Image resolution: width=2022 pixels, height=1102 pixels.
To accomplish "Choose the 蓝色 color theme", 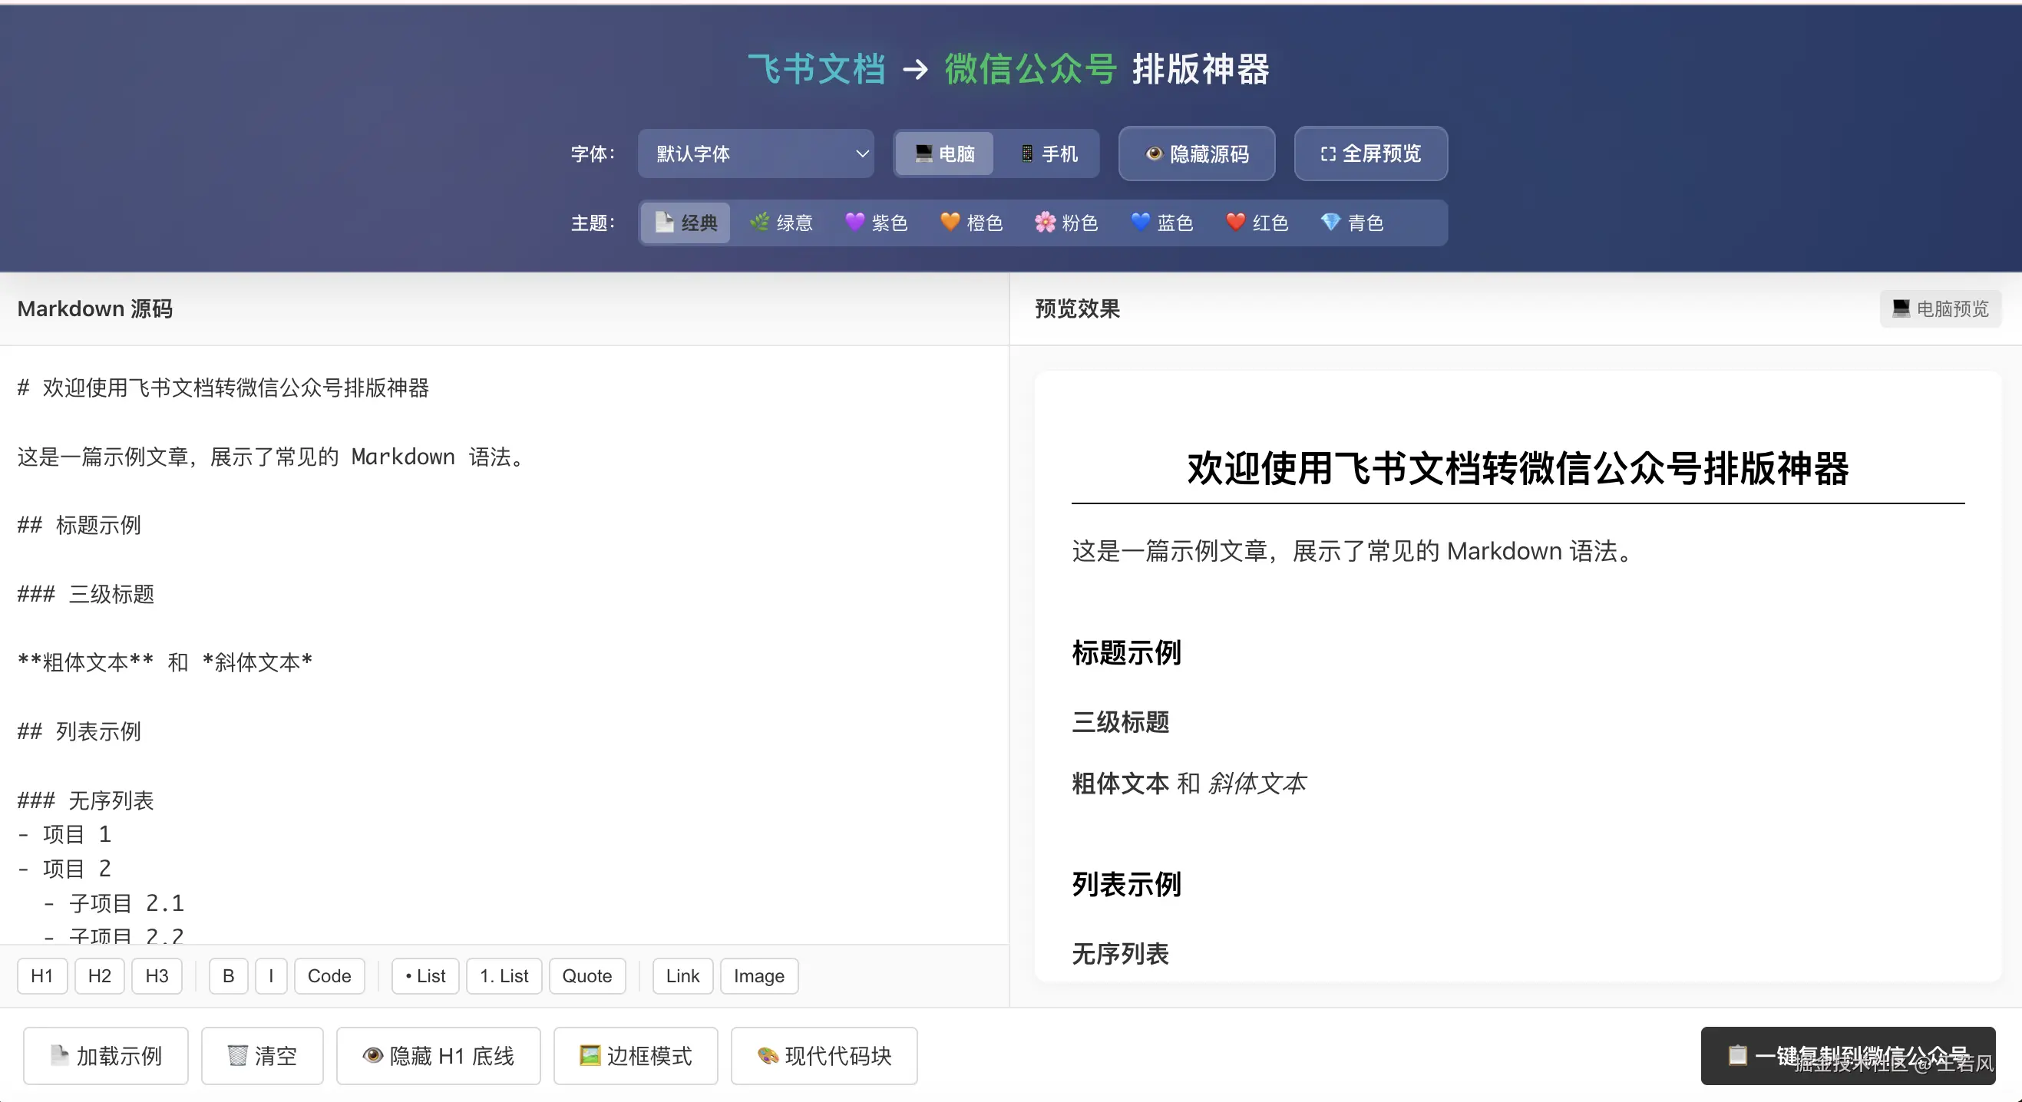I will coord(1161,223).
